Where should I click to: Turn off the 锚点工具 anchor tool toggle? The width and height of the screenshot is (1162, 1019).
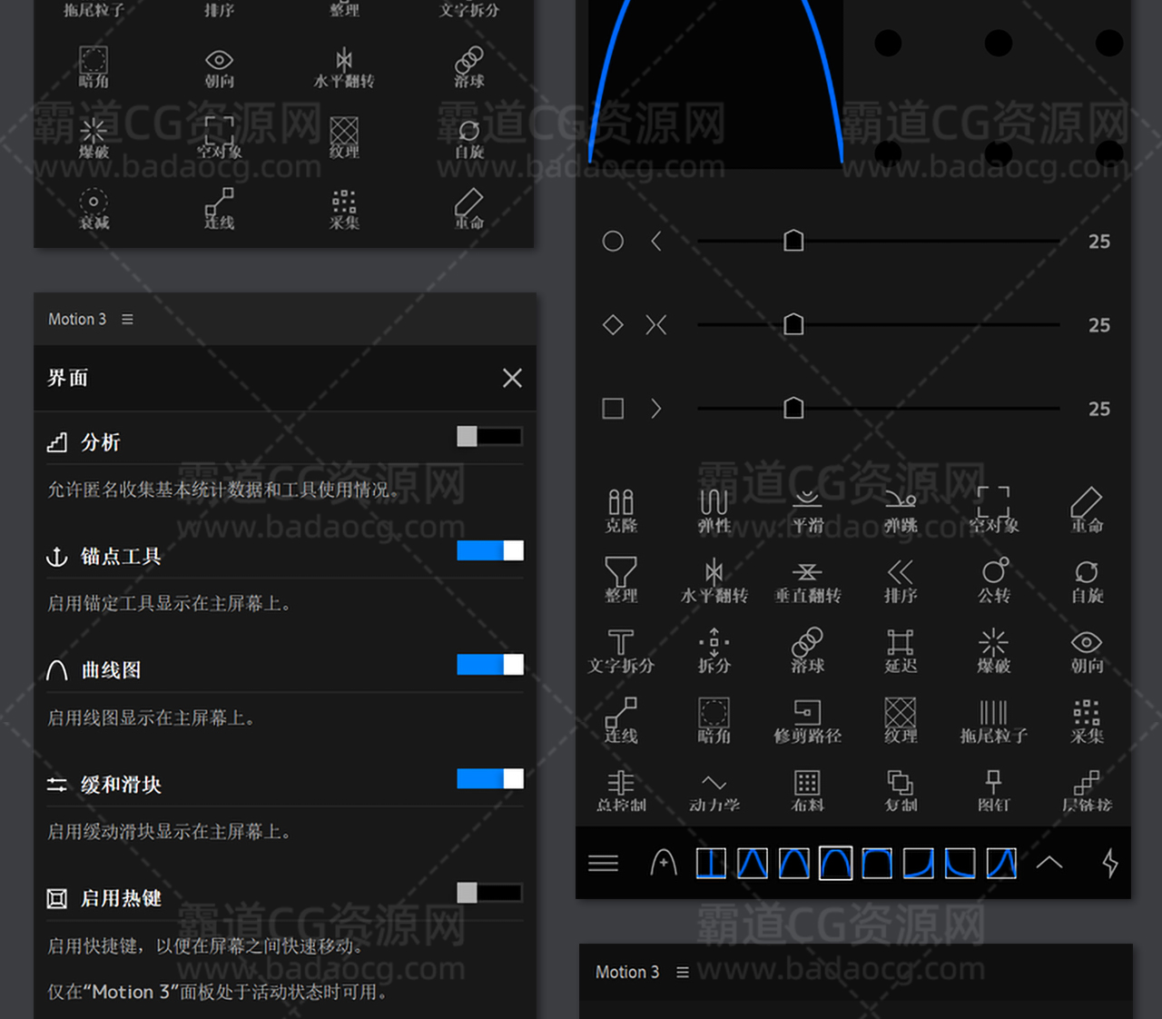489,550
